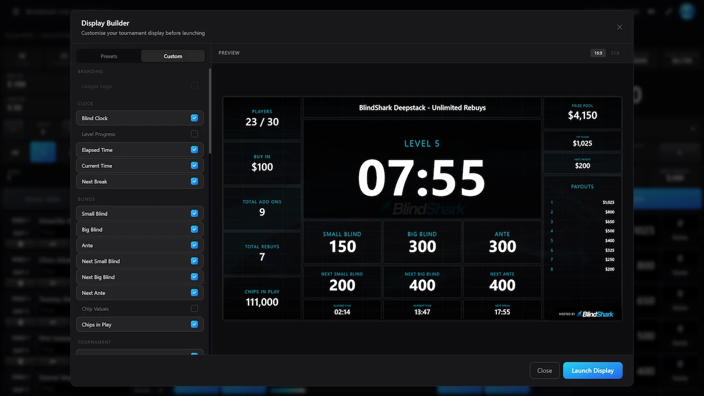This screenshot has height=396, width=704.
Task: Click the $650 third place payout
Action: pos(610,221)
